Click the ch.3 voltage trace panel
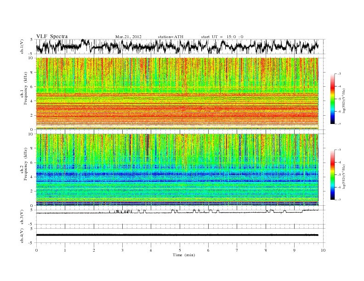Screen dimensions: 364x281 (x=181, y=217)
